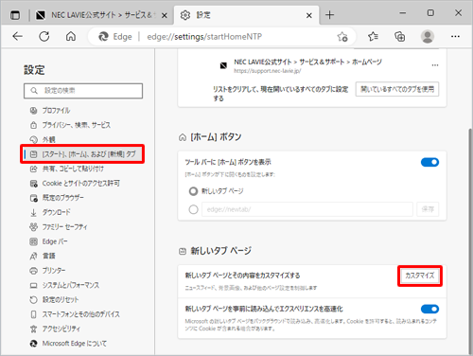This screenshot has width=473, height=356.
Task: Open the tab actions menu icon
Action: 15,15
